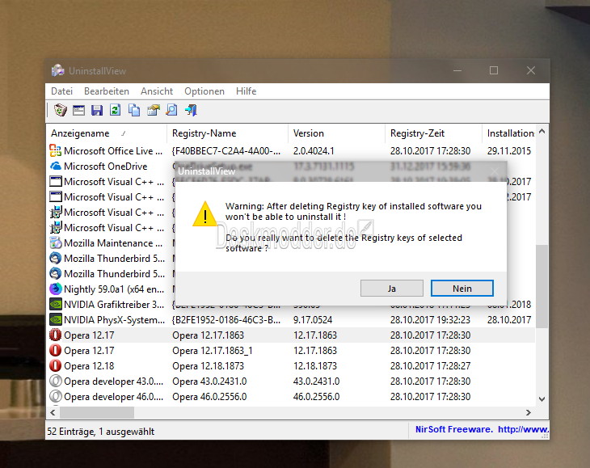Click the red Opera 12.18 icon
Image resolution: width=590 pixels, height=468 pixels.
[x=55, y=365]
